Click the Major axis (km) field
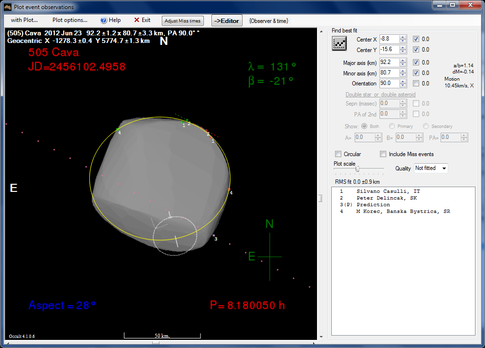 390,63
